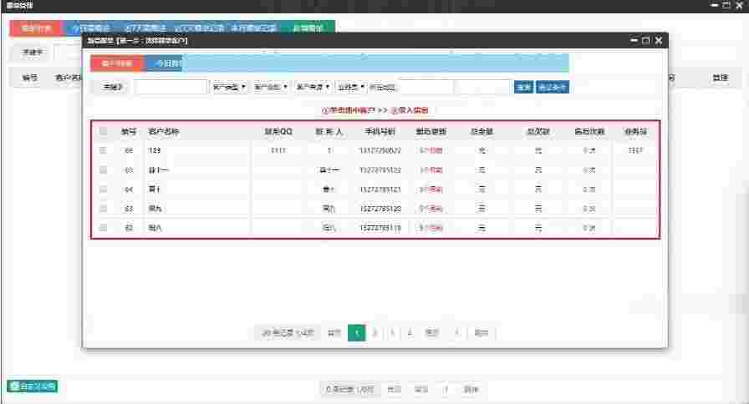
Task: Go to green page 1 in dialog pagination
Action: pyautogui.click(x=357, y=332)
